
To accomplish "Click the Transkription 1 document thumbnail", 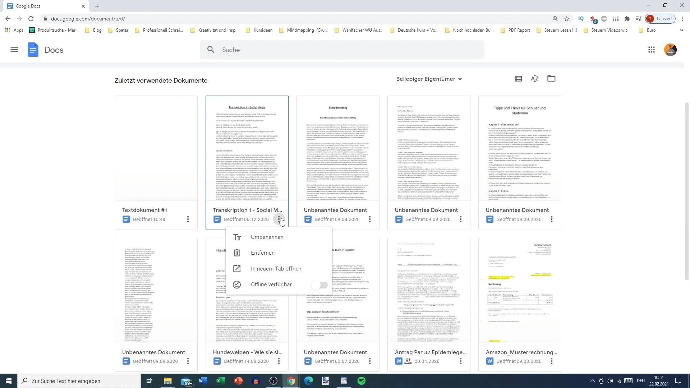I will click(247, 149).
